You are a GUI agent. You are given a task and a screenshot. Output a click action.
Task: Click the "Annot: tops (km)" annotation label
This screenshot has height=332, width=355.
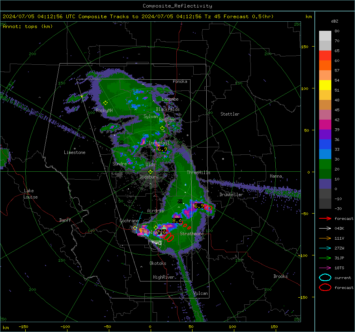[28, 26]
